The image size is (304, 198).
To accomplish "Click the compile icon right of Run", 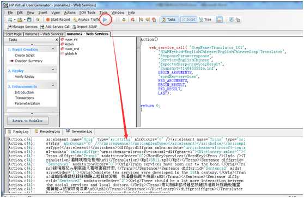I will pos(124,20).
